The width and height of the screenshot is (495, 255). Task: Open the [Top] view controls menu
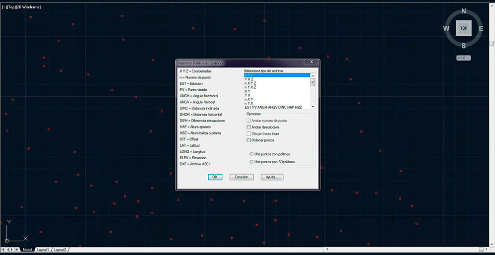(10, 7)
